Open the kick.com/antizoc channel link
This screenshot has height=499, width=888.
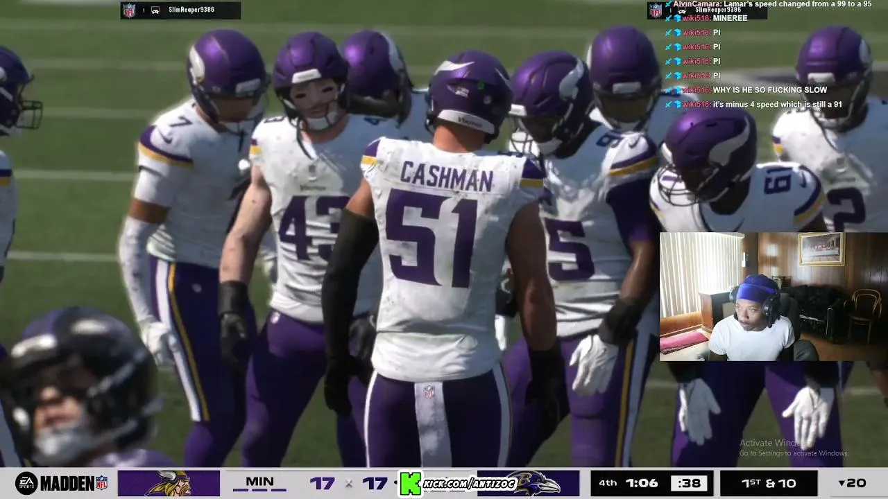[x=469, y=484]
